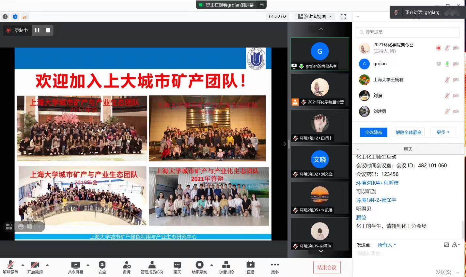Click the 搜索成员 search field
This screenshot has height=277, width=466.
[x=408, y=32]
